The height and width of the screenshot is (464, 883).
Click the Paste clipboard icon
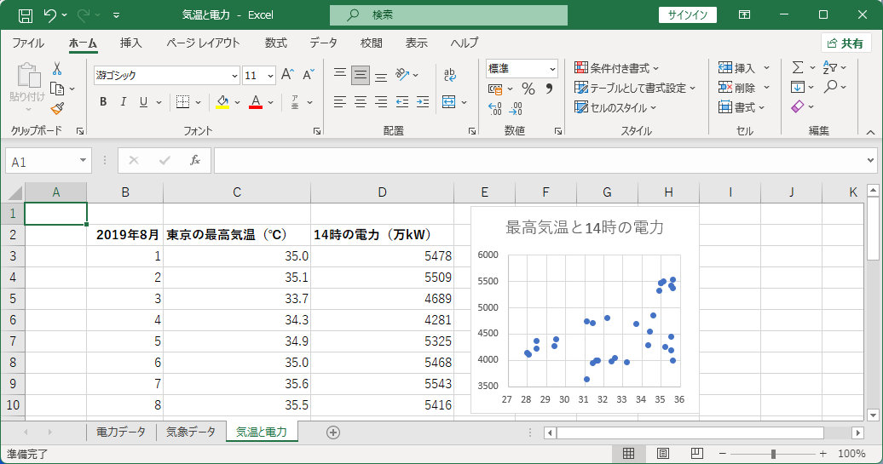[x=27, y=76]
